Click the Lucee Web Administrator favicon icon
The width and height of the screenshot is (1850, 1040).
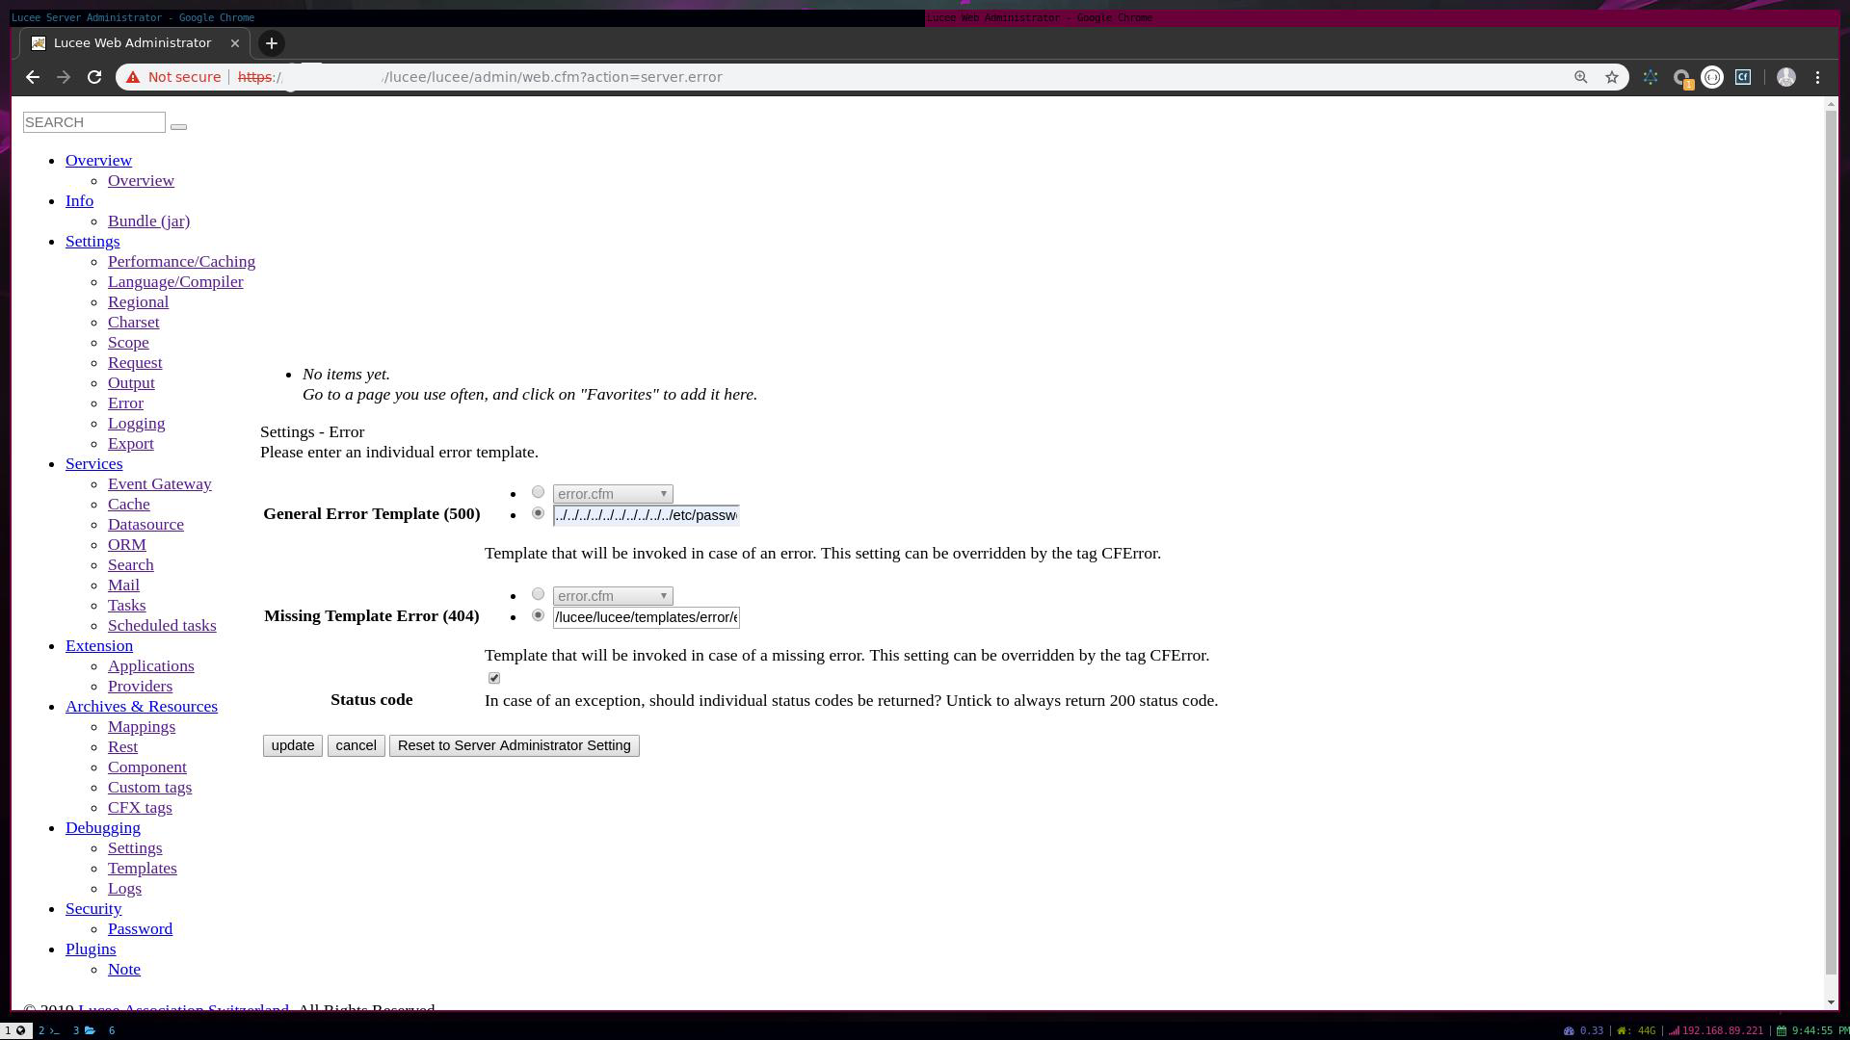point(39,43)
